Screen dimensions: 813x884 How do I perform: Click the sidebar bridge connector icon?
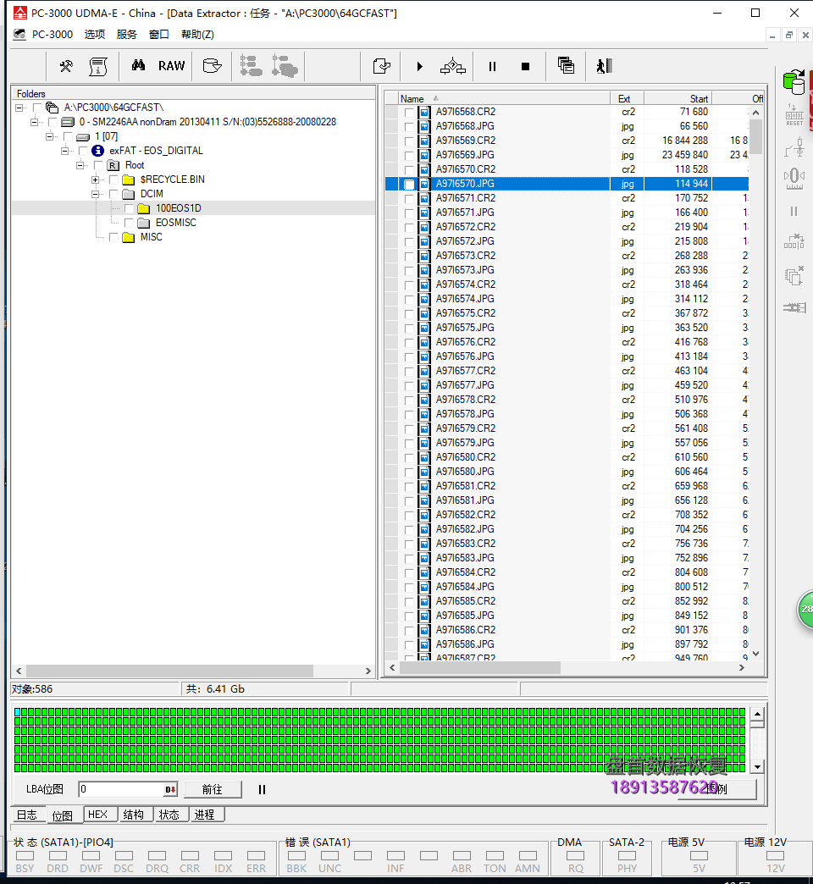[x=794, y=308]
